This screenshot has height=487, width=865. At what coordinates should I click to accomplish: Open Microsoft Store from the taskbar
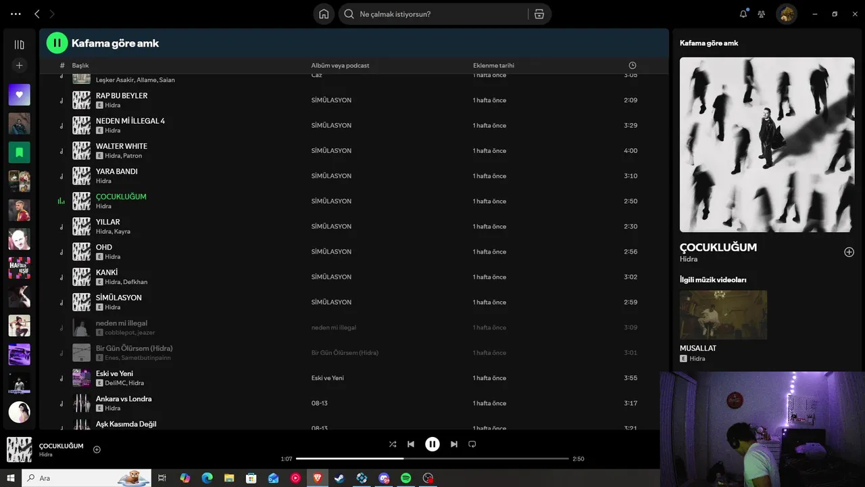coord(251,478)
